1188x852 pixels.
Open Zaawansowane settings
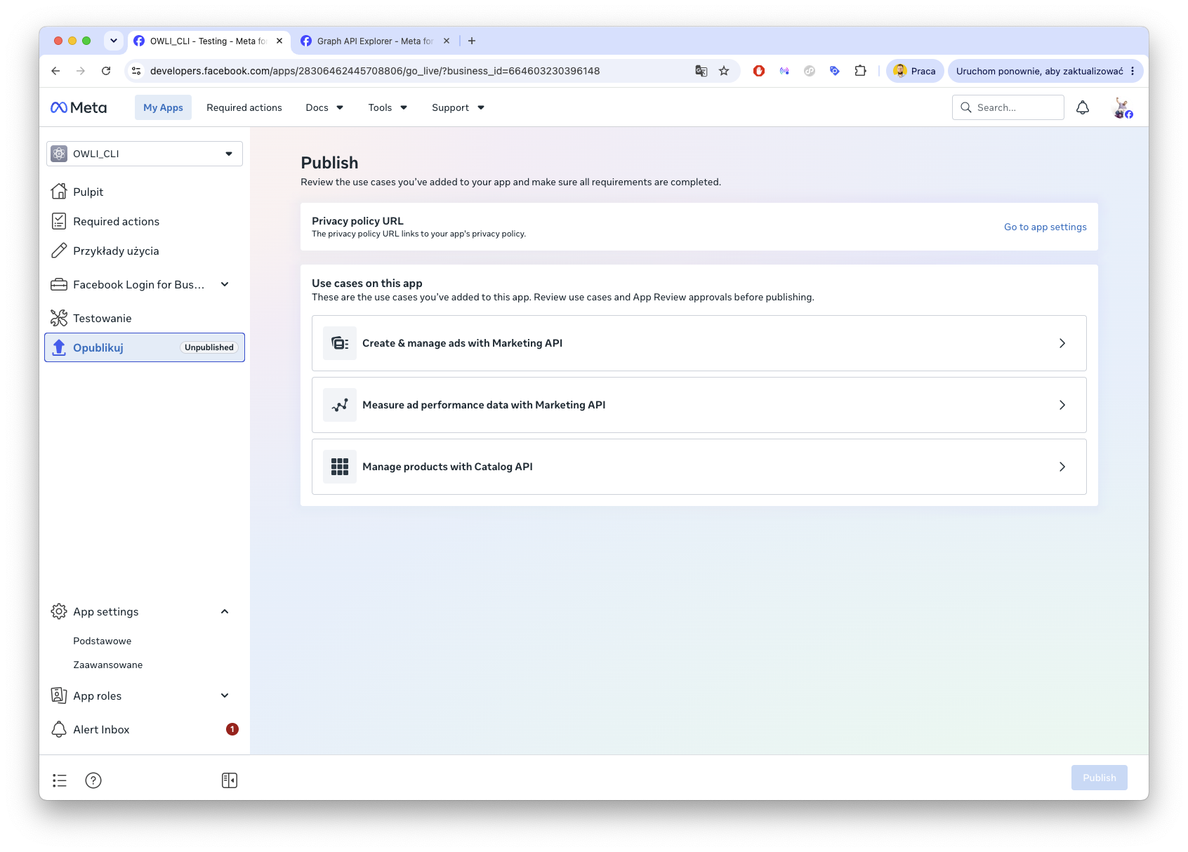pyautogui.click(x=108, y=665)
